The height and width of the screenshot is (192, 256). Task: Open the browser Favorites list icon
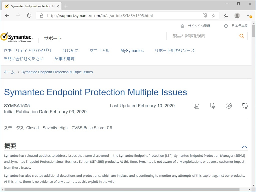(x=226, y=15)
